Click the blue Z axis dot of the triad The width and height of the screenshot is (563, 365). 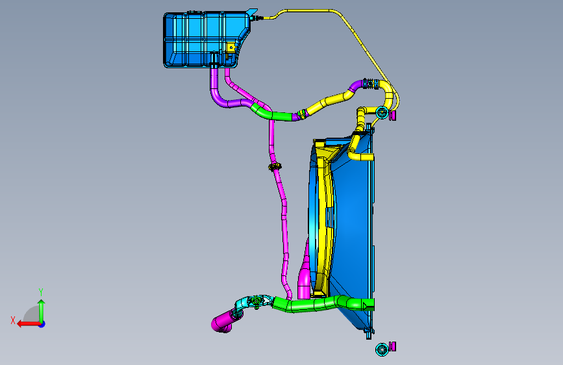(x=42, y=324)
